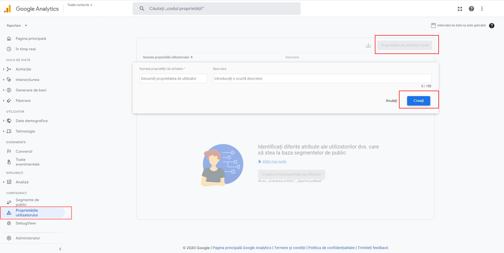Open the Raportare dropdown
Screen dimensions: 504x253
point(17,26)
